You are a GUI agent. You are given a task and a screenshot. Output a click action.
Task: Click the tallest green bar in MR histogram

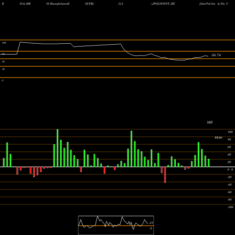click(57, 148)
